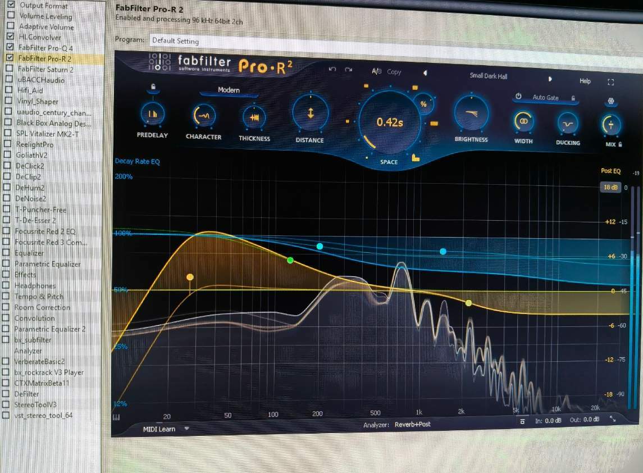Open the MIDI Learn dropdown arrow

point(186,428)
